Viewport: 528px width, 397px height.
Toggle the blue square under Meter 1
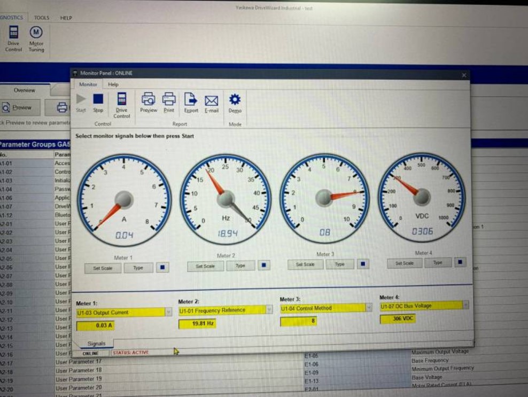point(162,268)
